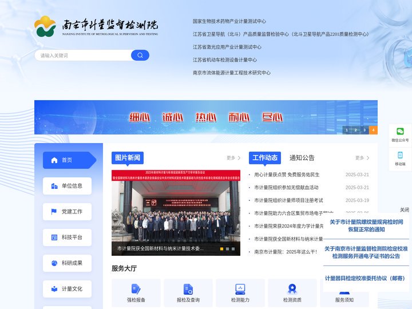Open news 市计量院获全国新材料与纳米计量
The width and height of the screenshot is (412, 309).
pos(288,239)
